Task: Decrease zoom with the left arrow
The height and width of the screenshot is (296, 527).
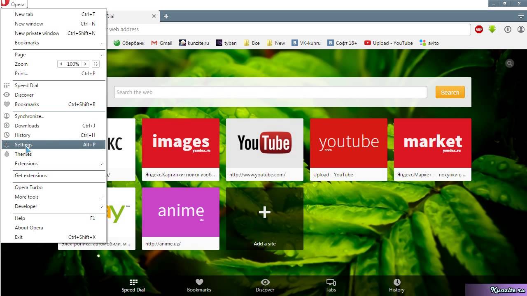Action: 61,64
